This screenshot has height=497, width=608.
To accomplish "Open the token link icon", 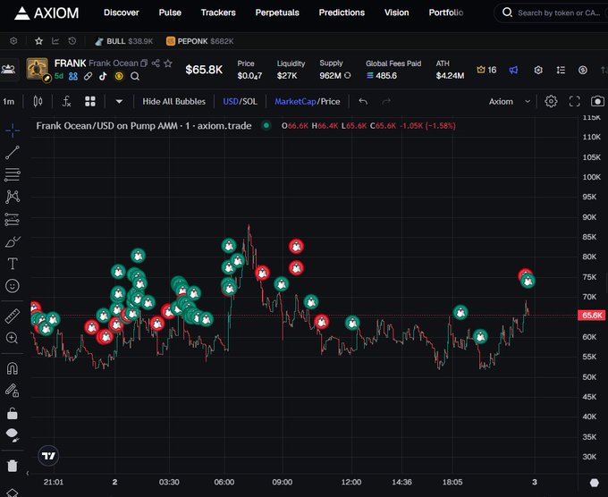I will pos(88,76).
